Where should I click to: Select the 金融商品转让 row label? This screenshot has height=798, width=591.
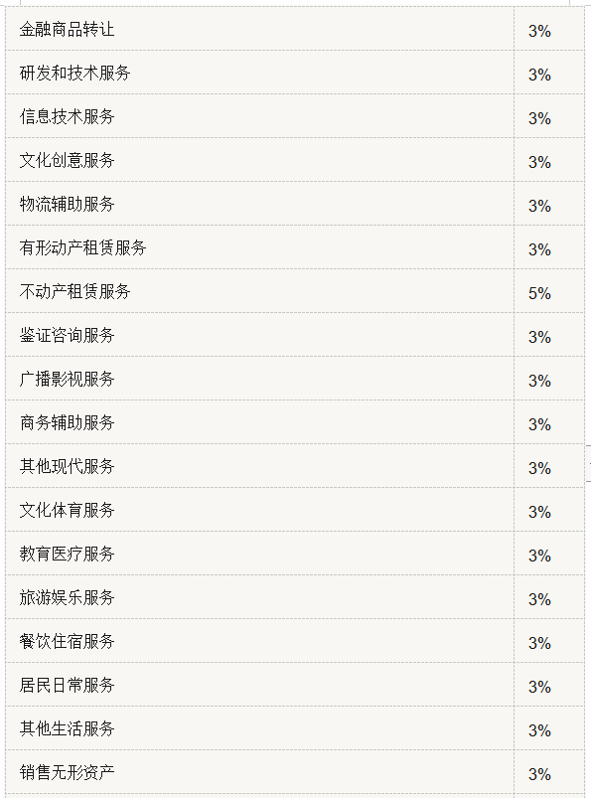67,29
